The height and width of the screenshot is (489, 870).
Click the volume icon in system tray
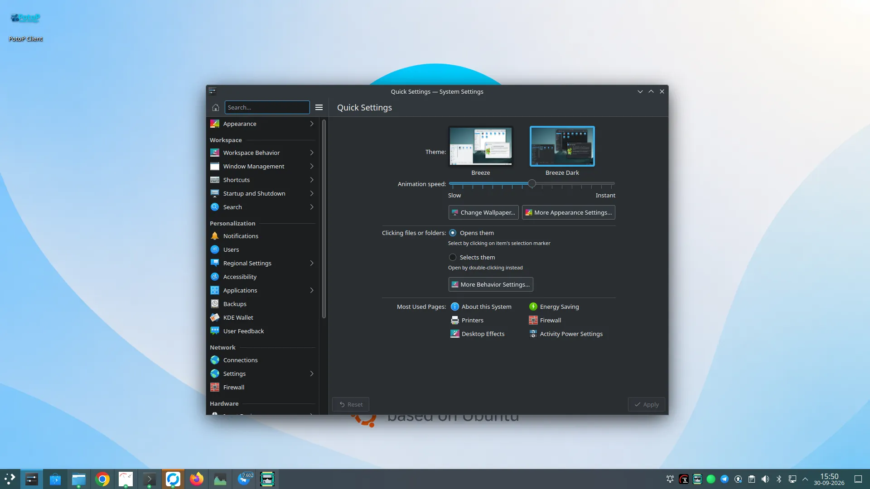765,479
